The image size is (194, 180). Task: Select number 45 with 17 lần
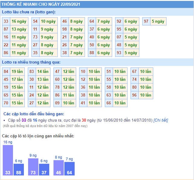point(6,80)
